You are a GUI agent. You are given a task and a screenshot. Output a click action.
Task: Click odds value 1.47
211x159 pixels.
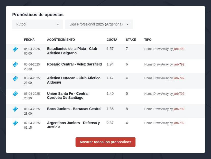(110, 78)
